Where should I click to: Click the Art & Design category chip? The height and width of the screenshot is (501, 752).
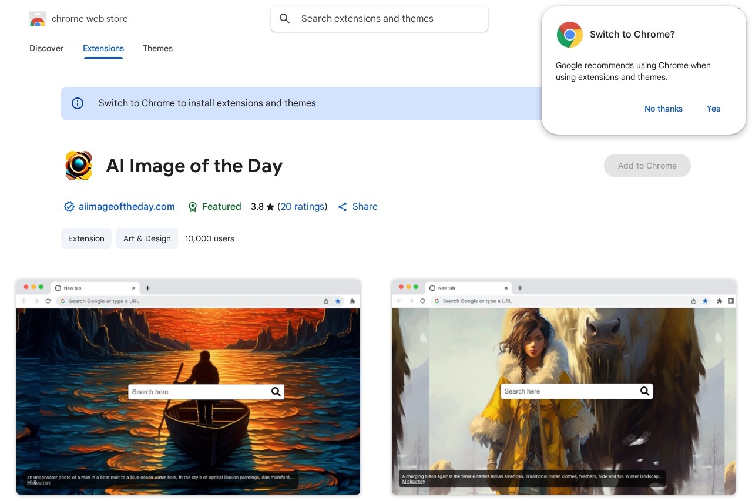(147, 238)
